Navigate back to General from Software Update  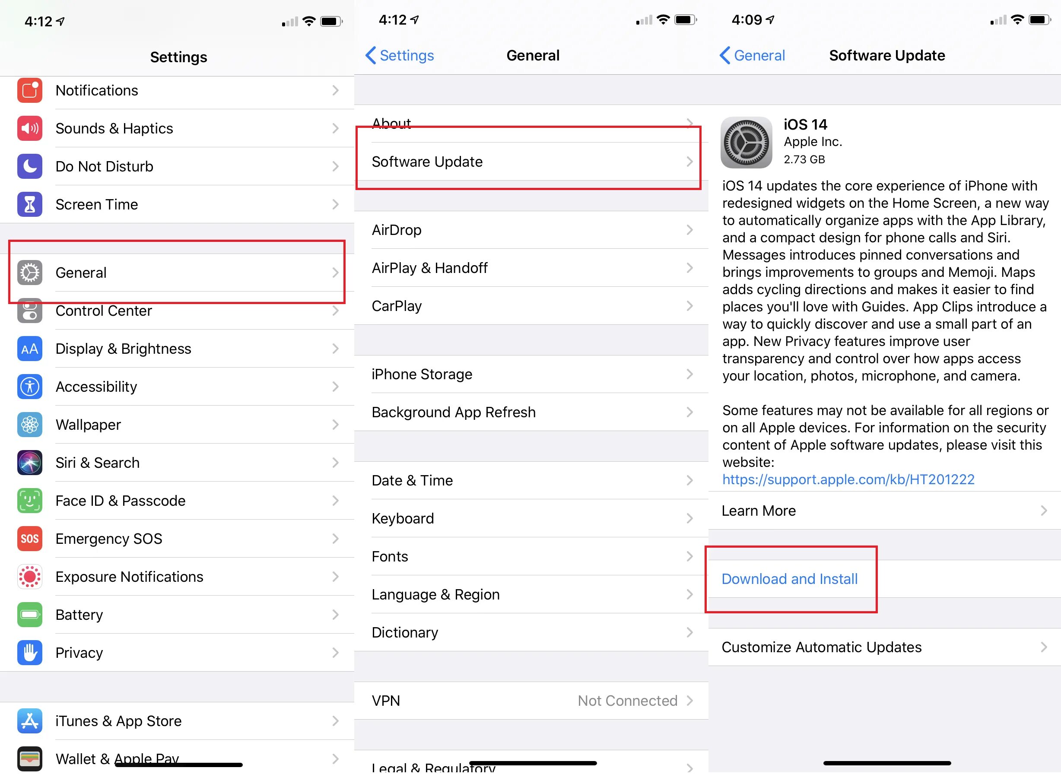click(751, 56)
